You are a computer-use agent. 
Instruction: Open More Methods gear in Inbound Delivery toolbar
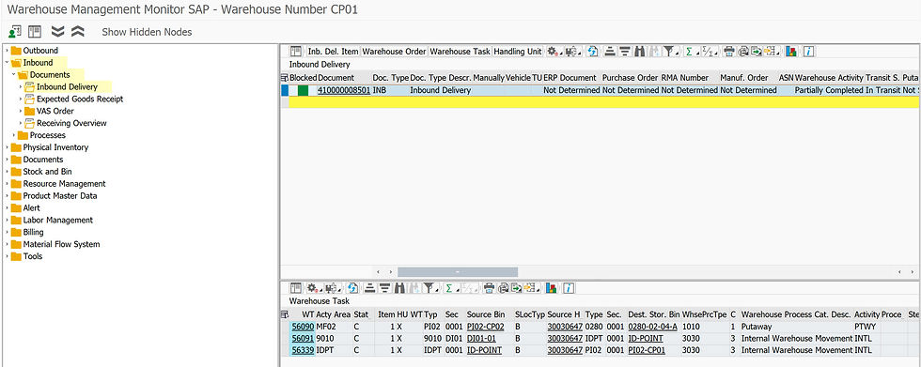(554, 51)
